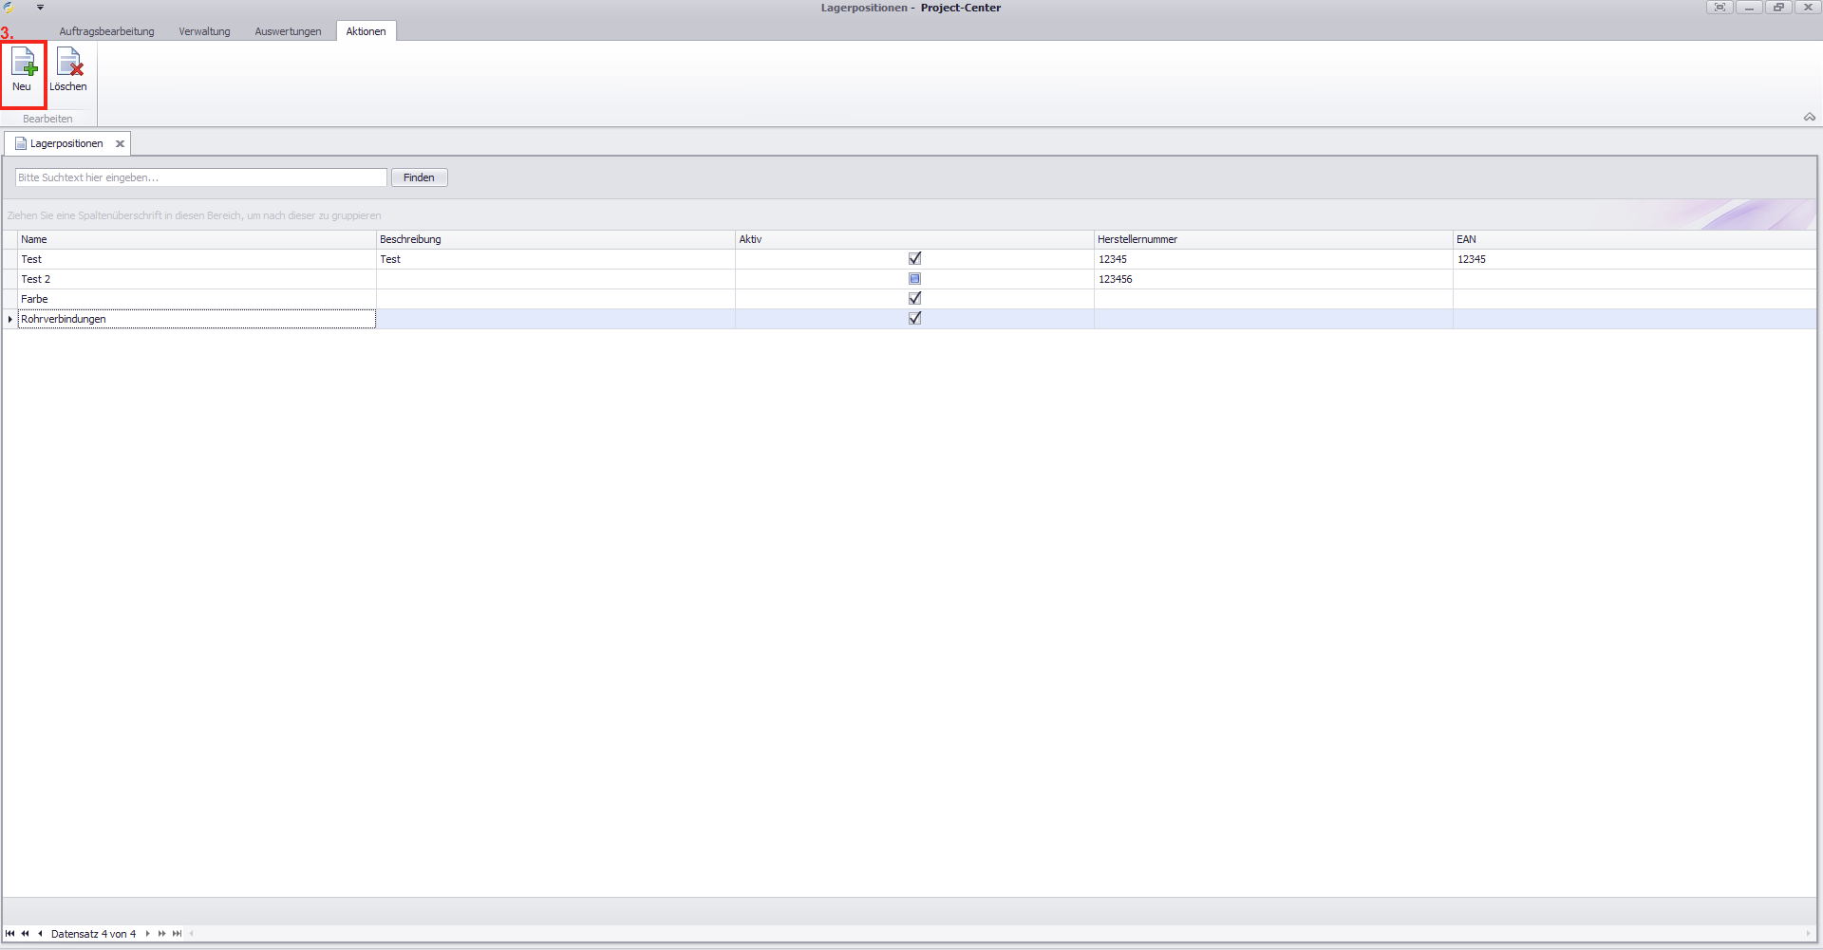The width and height of the screenshot is (1823, 950).
Task: Open the Verwaltung ribbon tab
Action: (x=204, y=31)
